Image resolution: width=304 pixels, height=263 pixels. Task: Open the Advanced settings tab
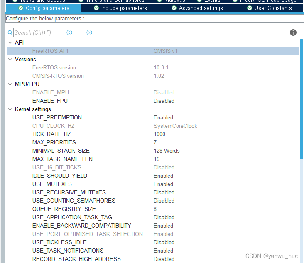[x=197, y=8]
